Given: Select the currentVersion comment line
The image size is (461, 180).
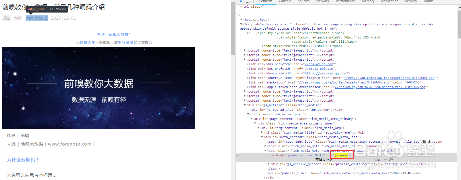Looking at the screenshot, I should (x=295, y=33).
